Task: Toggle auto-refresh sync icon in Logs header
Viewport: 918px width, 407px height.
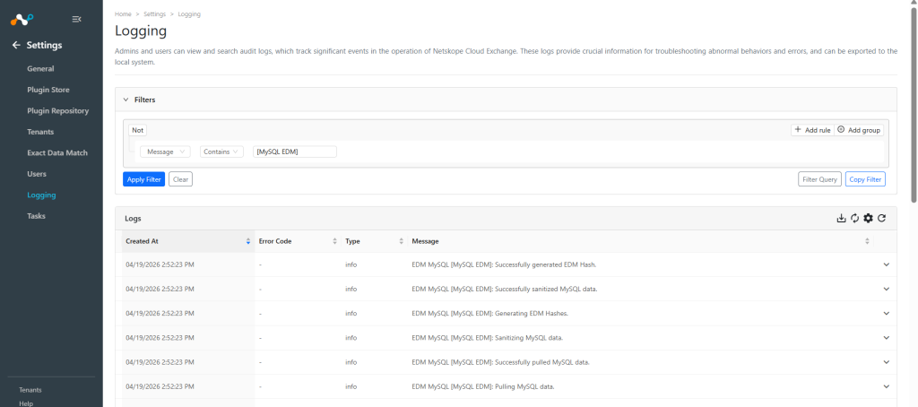Action: click(854, 219)
